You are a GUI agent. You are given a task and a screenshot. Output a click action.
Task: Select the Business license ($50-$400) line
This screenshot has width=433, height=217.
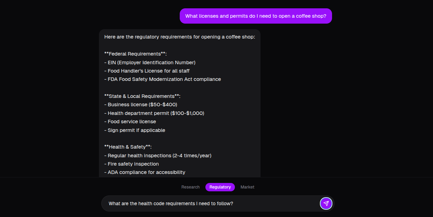point(141,104)
